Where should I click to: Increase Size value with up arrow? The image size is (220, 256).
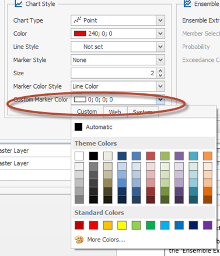click(160, 71)
